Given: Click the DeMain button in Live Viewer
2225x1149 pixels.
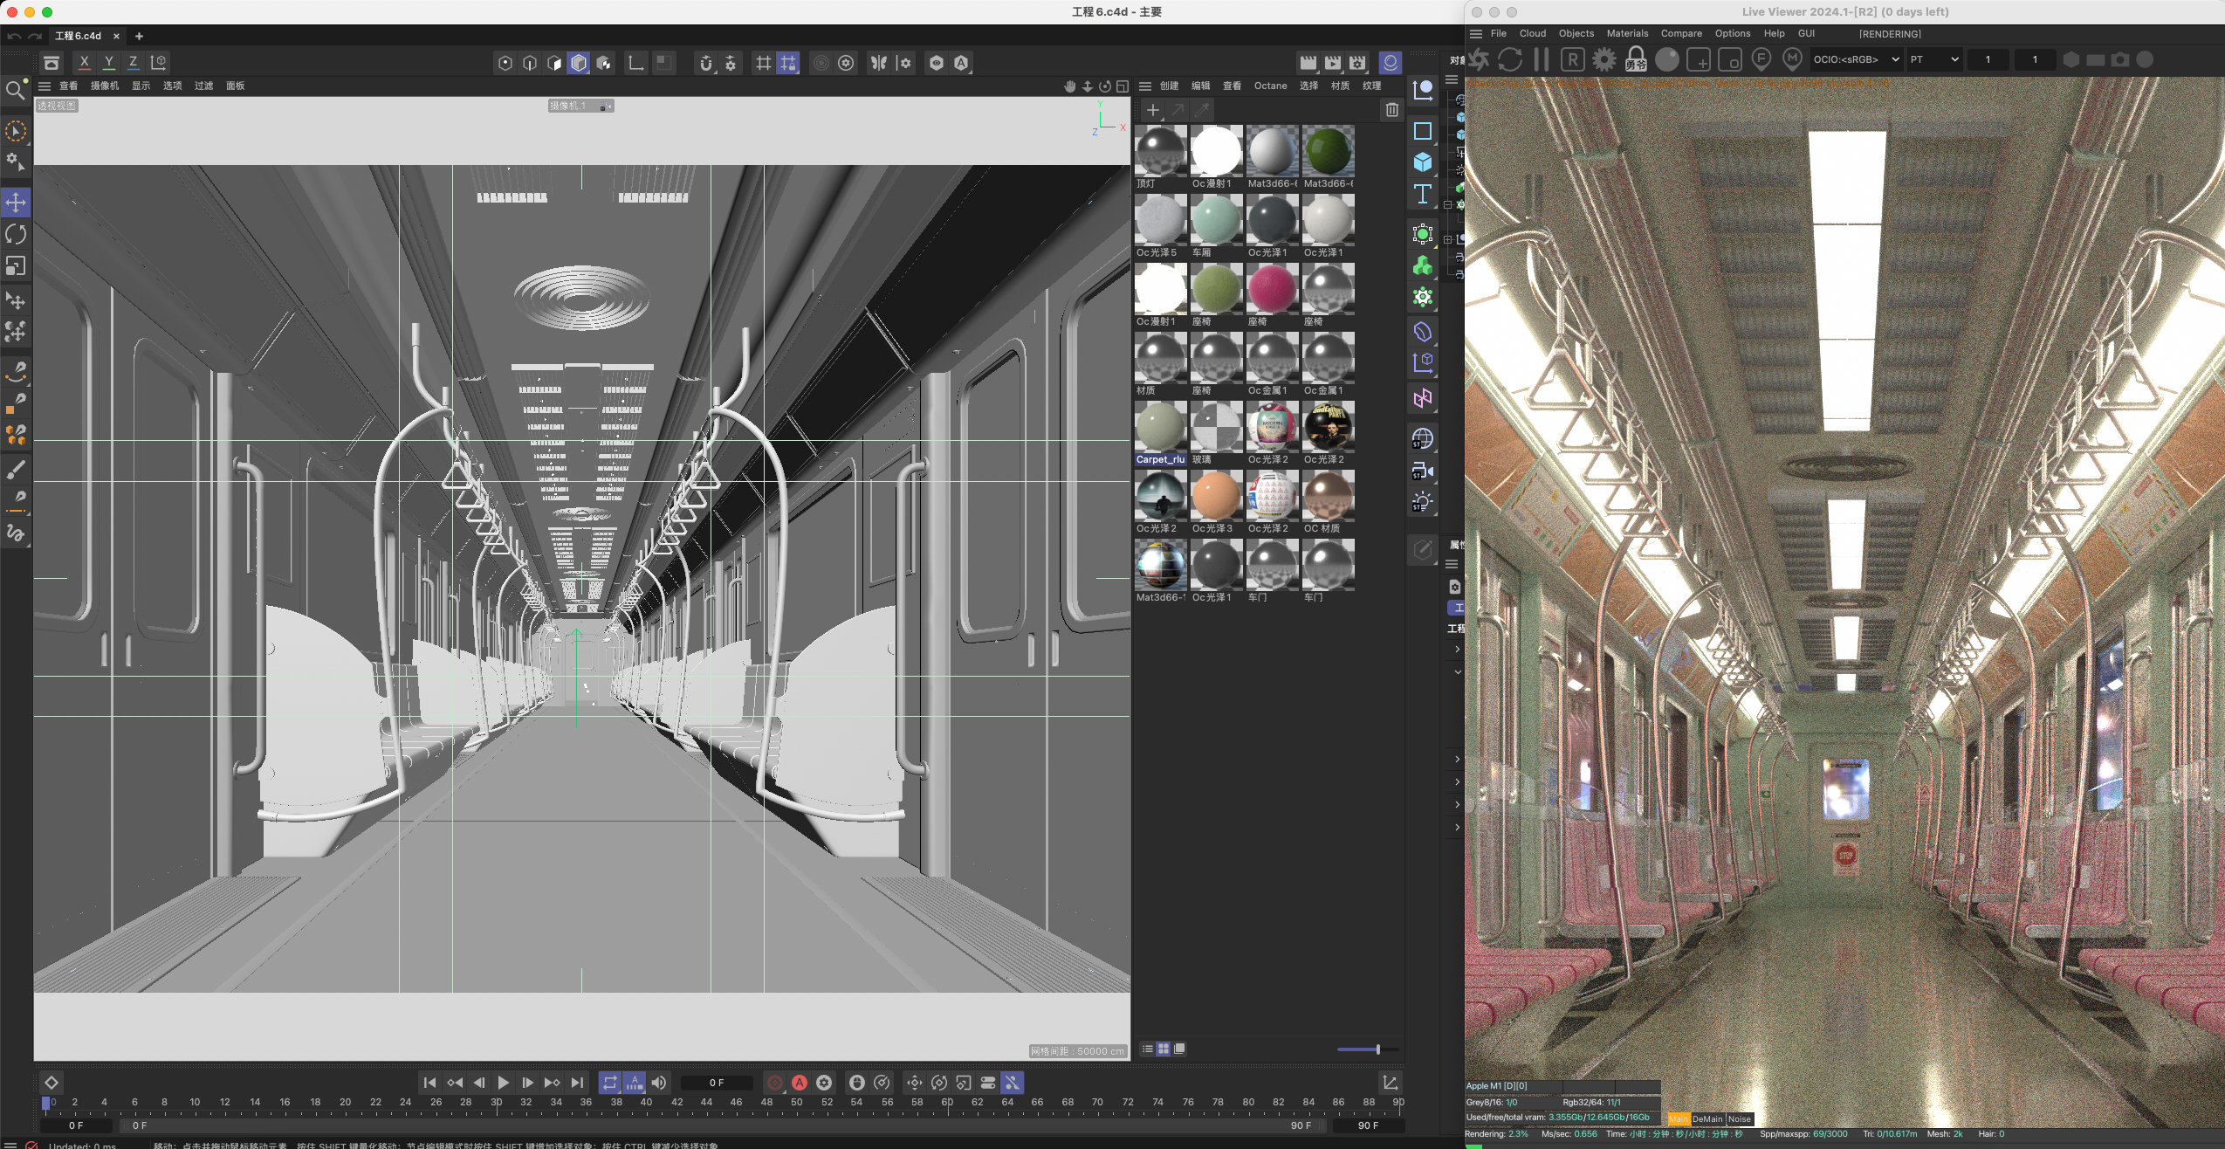Looking at the screenshot, I should pyautogui.click(x=1707, y=1118).
